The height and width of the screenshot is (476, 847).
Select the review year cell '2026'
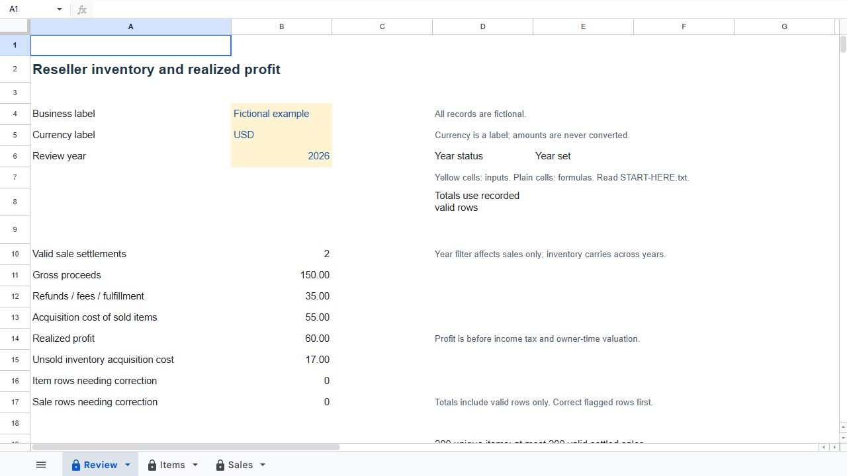(281, 156)
